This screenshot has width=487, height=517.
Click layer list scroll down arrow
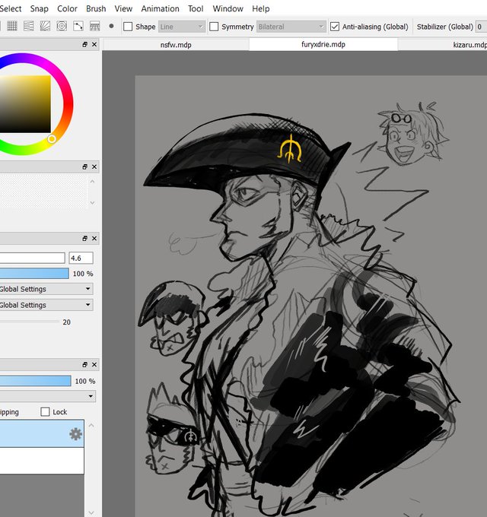(92, 512)
